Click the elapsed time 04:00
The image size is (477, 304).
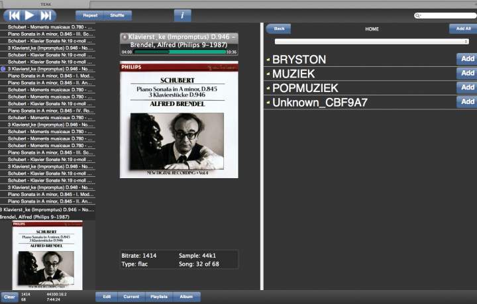click(127, 52)
